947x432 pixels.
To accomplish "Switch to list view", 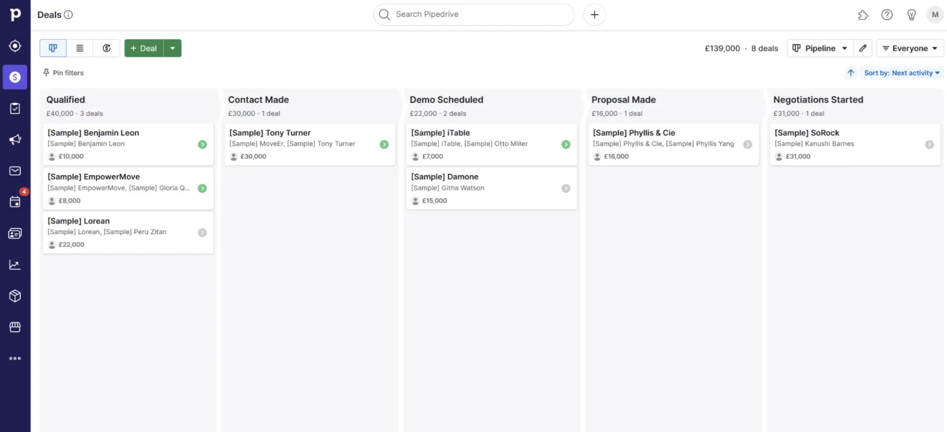I will (x=80, y=48).
